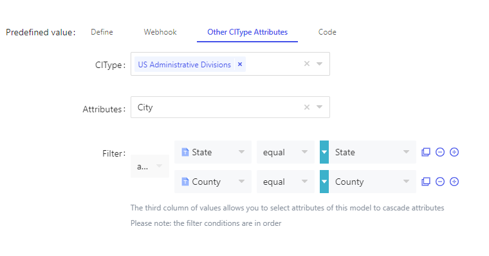Viewport: 489px width, 256px height.
Task: Switch to the Code tab
Action: (327, 32)
